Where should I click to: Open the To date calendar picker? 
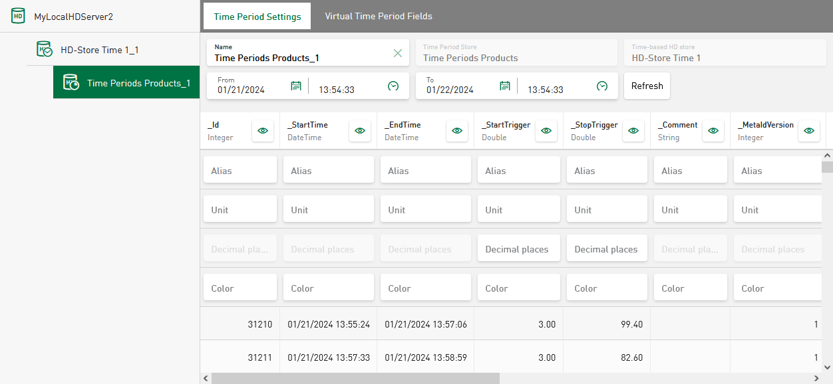(x=505, y=86)
